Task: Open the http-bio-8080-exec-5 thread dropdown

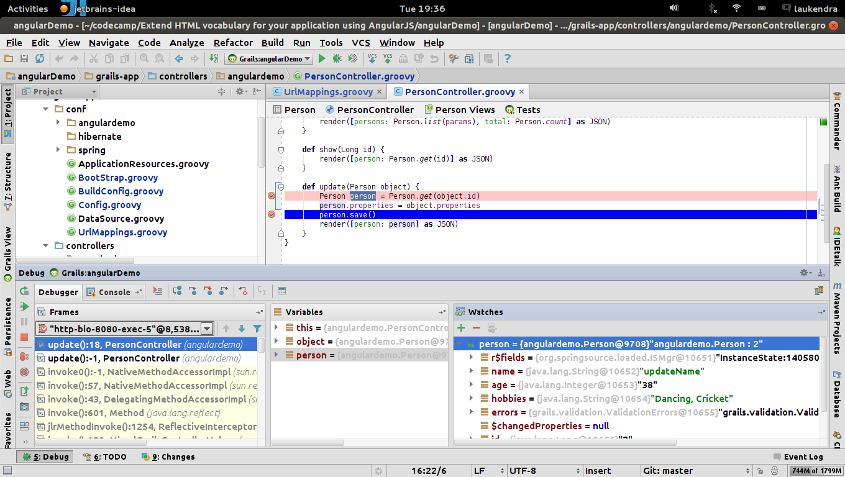Action: 208,329
